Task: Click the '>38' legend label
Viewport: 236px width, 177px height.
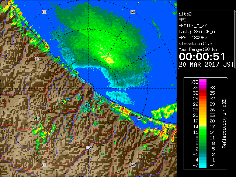Action: tap(194, 82)
